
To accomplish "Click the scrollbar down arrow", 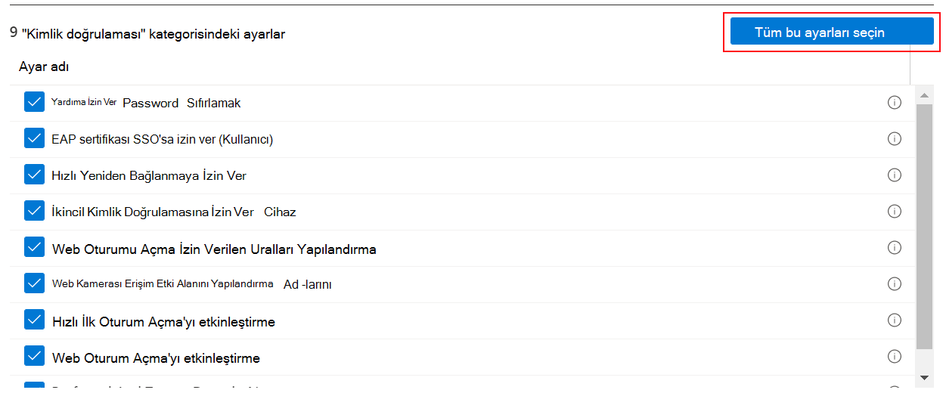I will (924, 376).
